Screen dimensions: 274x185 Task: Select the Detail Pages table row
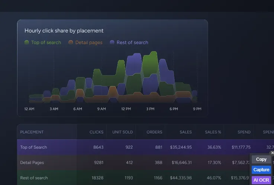click(145, 162)
